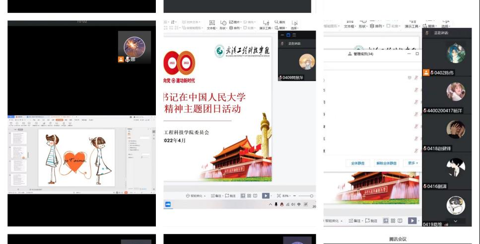Click the 演示工具 presentation tools icon in middle ribbon
The image size is (480, 244).
click(x=266, y=23)
